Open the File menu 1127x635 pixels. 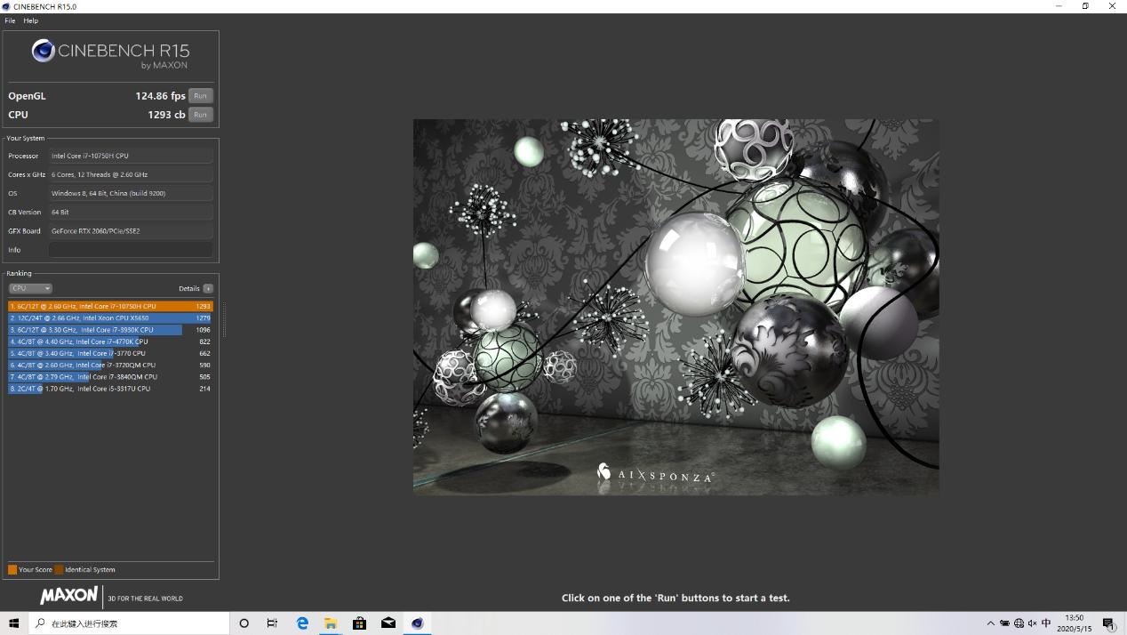(x=10, y=20)
